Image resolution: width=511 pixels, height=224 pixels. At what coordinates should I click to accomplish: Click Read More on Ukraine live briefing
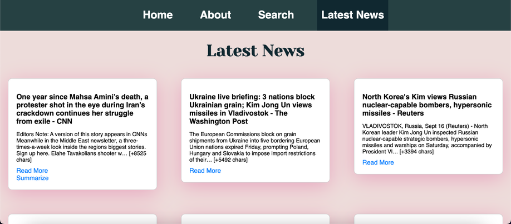205,171
